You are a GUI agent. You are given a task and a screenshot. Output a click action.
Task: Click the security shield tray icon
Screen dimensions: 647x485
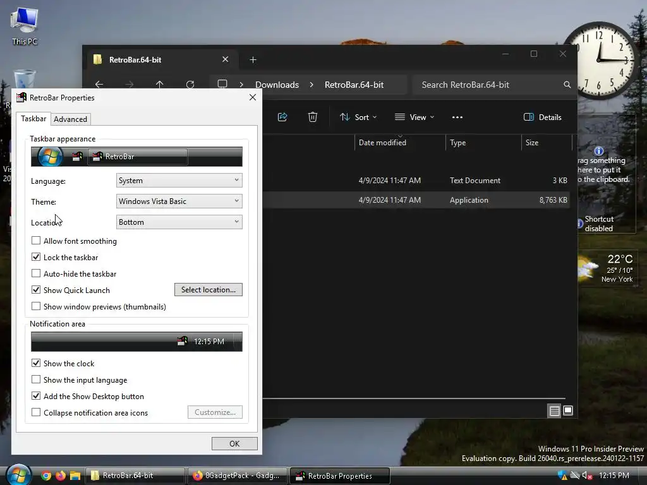(562, 476)
